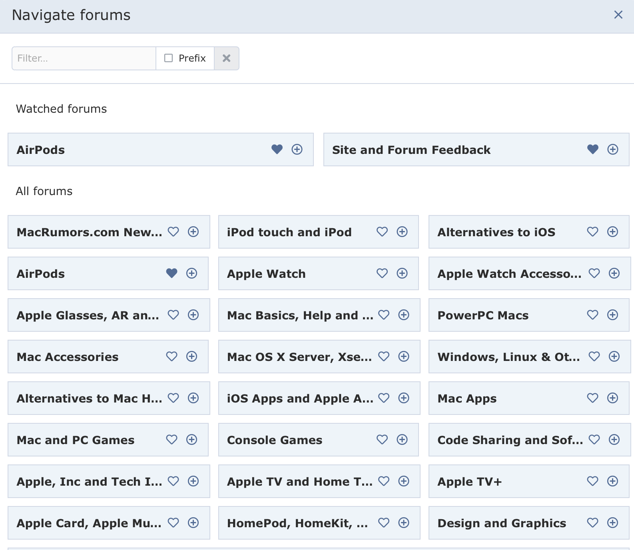Open Site and Forum Feedback forum
634x550 pixels.
pyautogui.click(x=411, y=150)
